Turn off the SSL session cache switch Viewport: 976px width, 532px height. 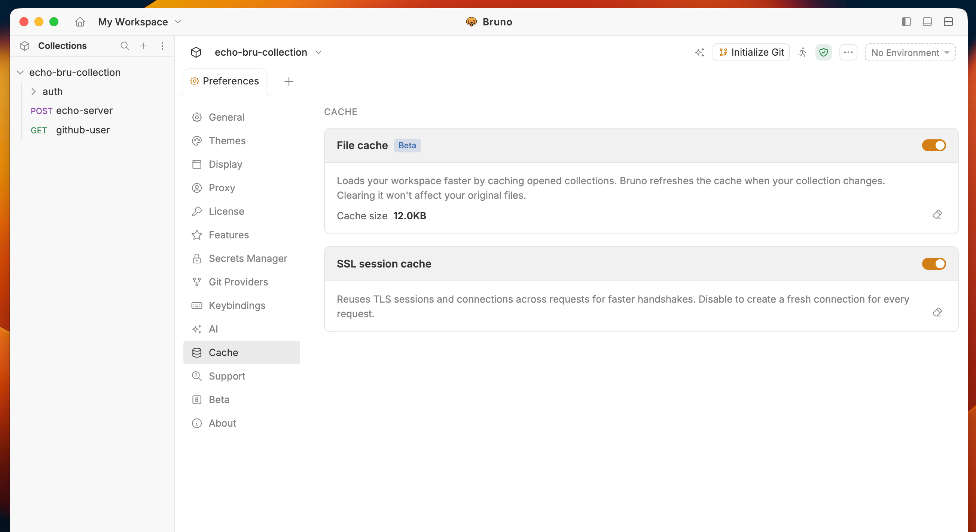pos(934,264)
